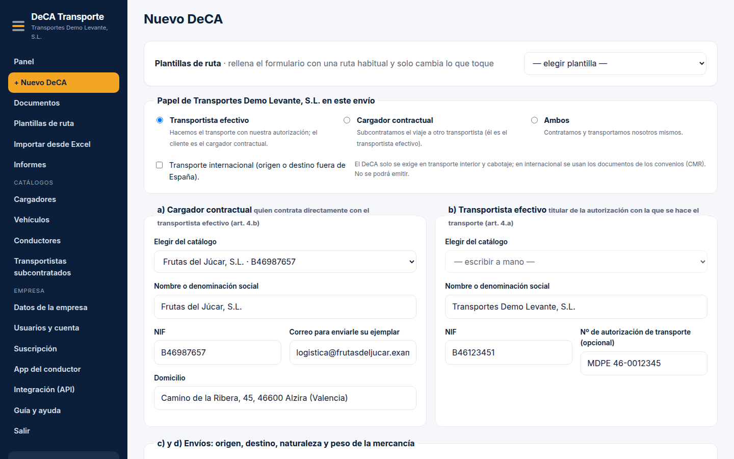Image resolution: width=734 pixels, height=459 pixels.
Task: Click Transportista name field Transportes Demo Levante
Action: click(576, 307)
